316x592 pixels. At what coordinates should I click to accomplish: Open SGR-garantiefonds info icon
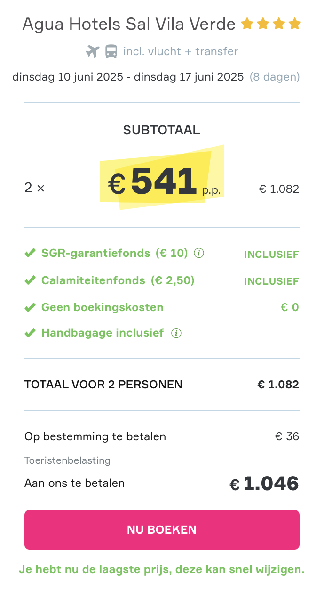(x=199, y=254)
